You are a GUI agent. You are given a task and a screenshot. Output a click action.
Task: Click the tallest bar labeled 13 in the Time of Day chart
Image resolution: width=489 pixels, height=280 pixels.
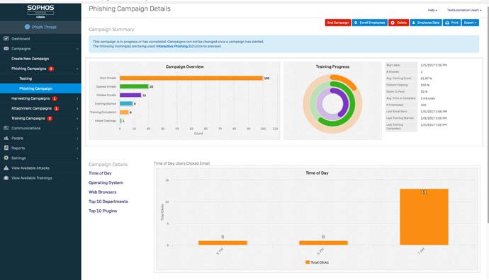coord(424,217)
